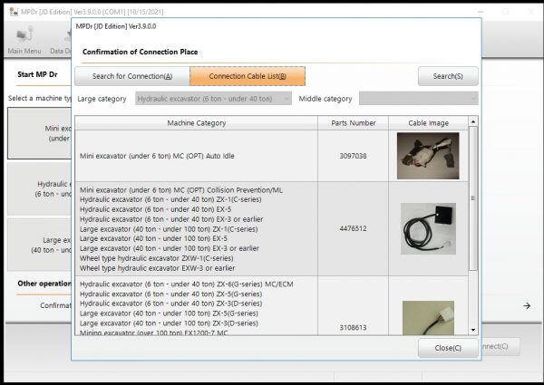Click the cable list scroll up arrow
The image size is (544, 385).
pyautogui.click(x=473, y=121)
